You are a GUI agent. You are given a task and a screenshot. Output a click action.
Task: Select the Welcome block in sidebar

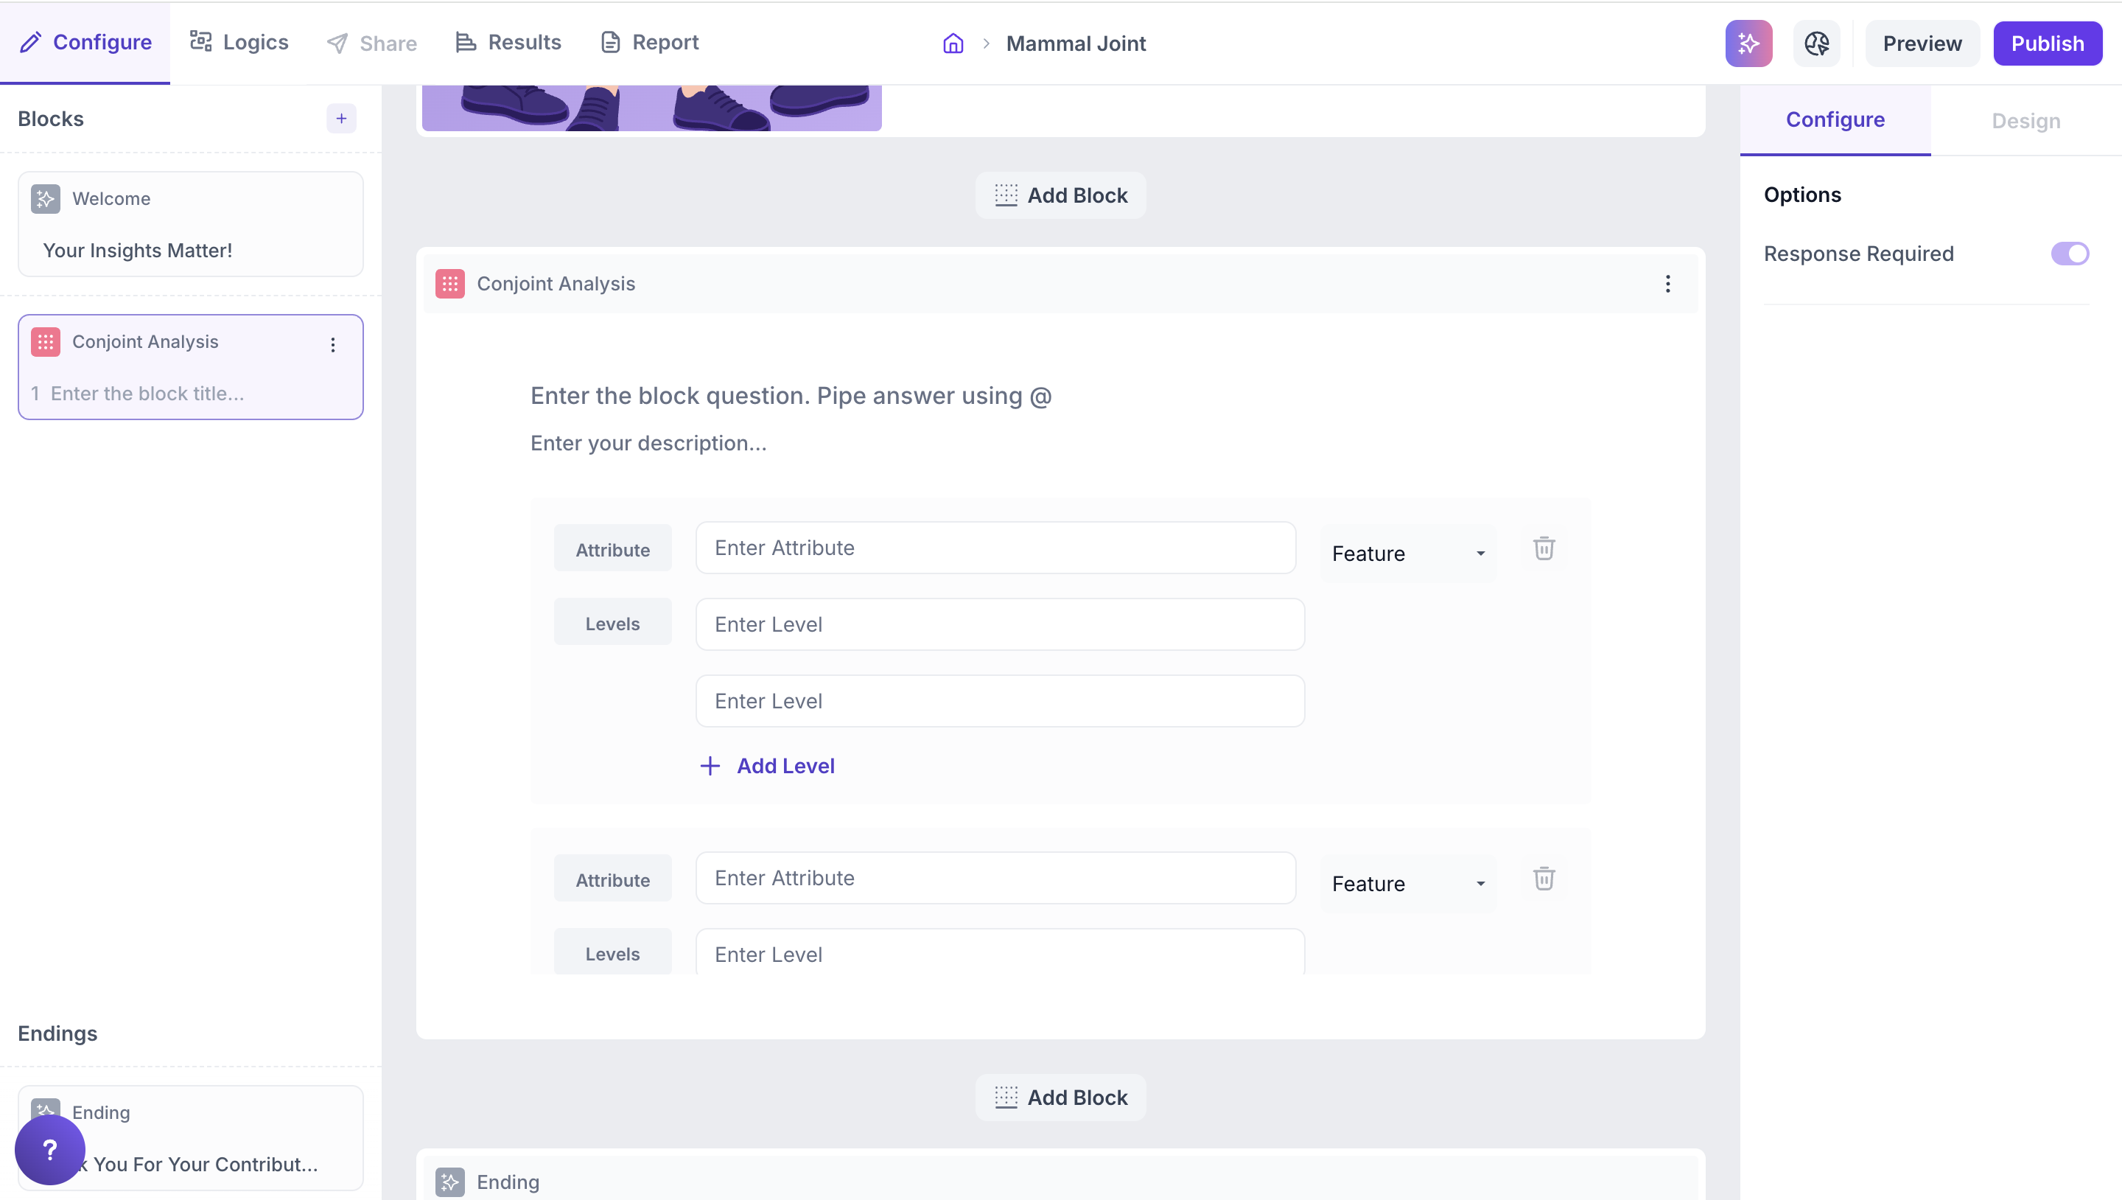pyautogui.click(x=190, y=224)
